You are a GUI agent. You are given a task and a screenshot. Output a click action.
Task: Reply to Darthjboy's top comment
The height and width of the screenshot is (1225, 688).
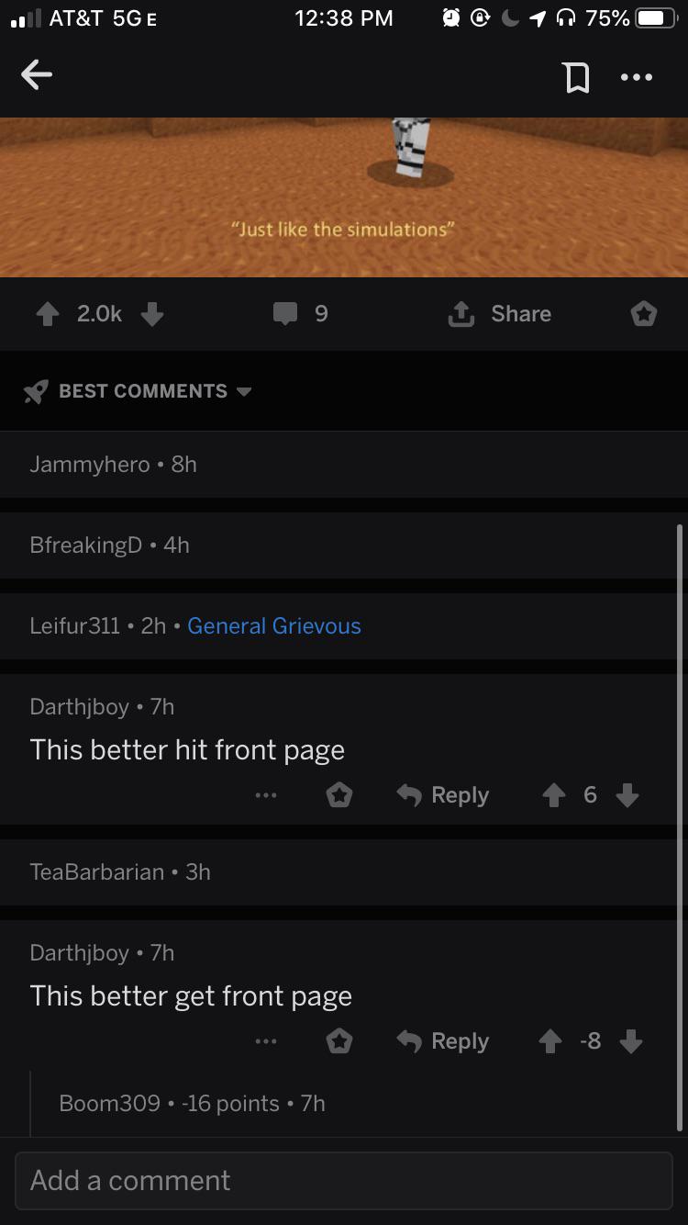pyautogui.click(x=441, y=794)
